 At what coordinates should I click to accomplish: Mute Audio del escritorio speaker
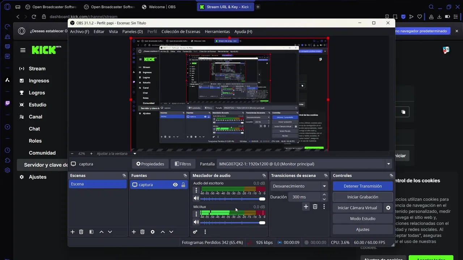pos(196,198)
